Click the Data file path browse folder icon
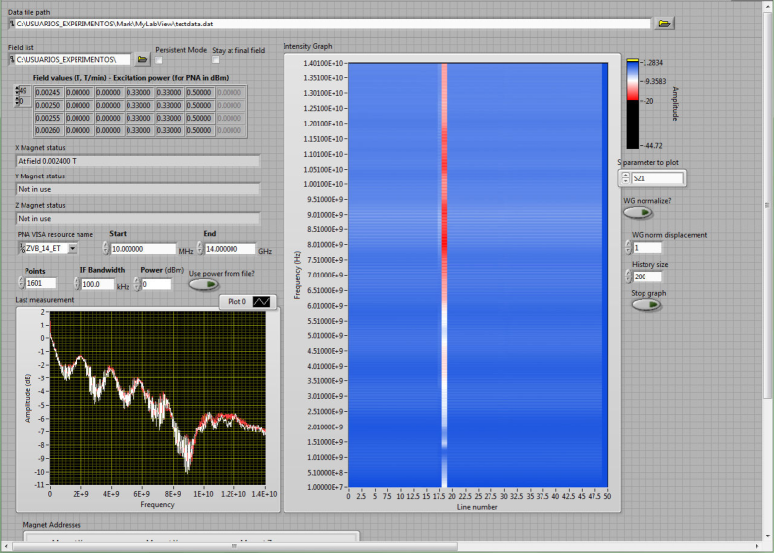774x553 pixels. pyautogui.click(x=664, y=23)
